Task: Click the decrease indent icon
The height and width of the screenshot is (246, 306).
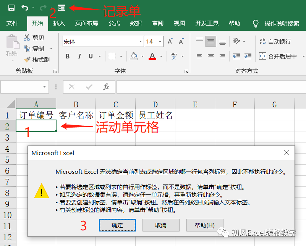Action: click(236, 57)
